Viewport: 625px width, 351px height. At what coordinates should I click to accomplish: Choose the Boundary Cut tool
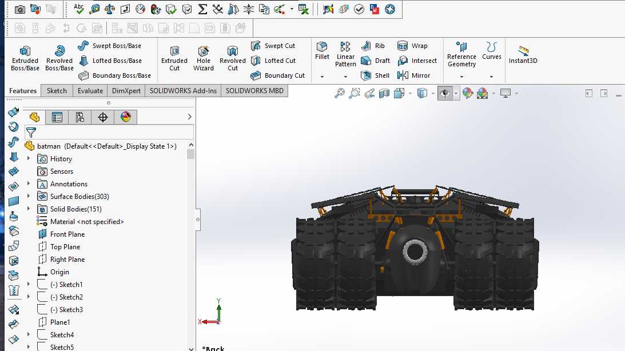[278, 75]
